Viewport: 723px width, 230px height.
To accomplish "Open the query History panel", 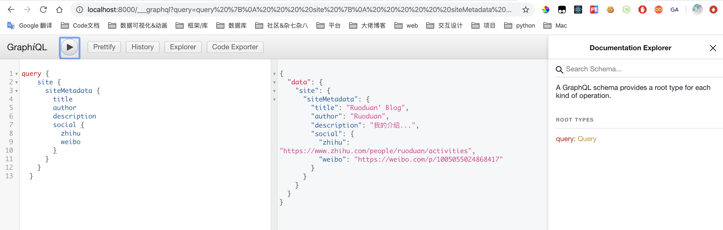I will pos(142,47).
